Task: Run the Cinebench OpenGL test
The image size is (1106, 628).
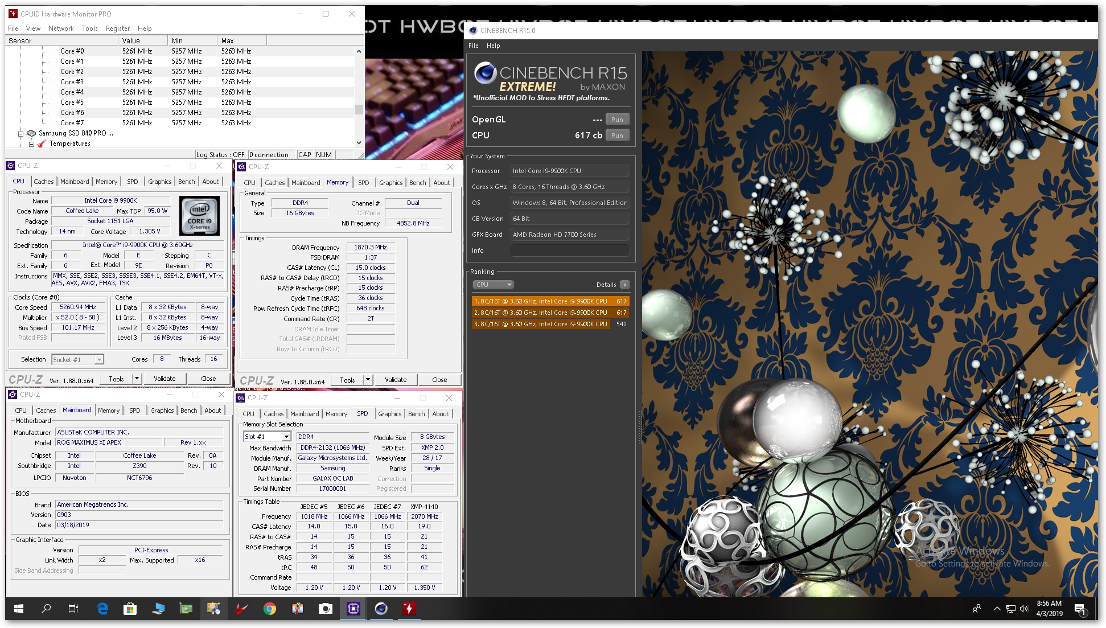Action: pos(617,120)
